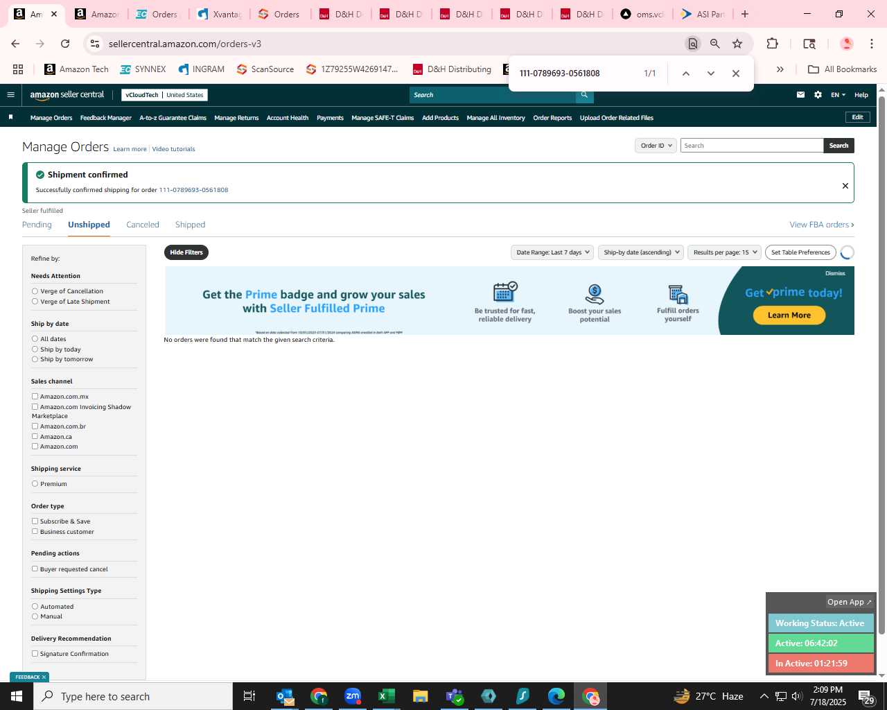Open Order Reports in nav bar

click(x=552, y=118)
